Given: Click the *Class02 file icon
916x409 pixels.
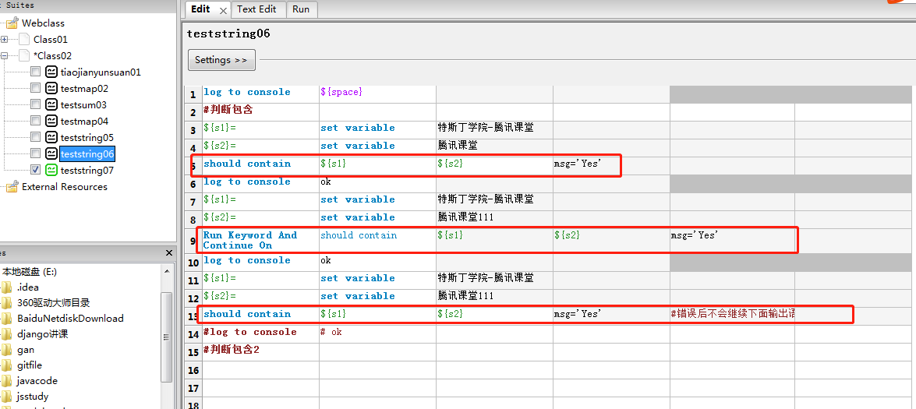Looking at the screenshot, I should click(23, 55).
